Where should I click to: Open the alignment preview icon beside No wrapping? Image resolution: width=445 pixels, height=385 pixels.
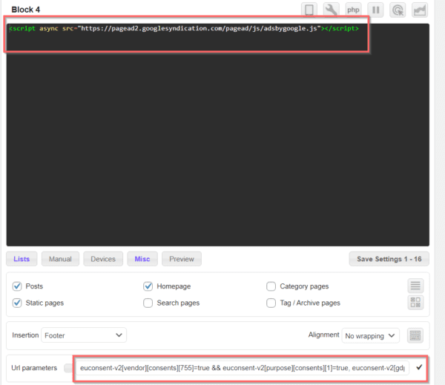coord(415,335)
